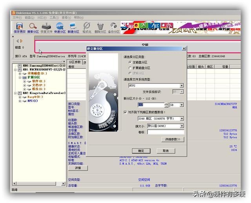Expand the EFI (I) tree node
The image size is (251, 203).
click(20, 101)
